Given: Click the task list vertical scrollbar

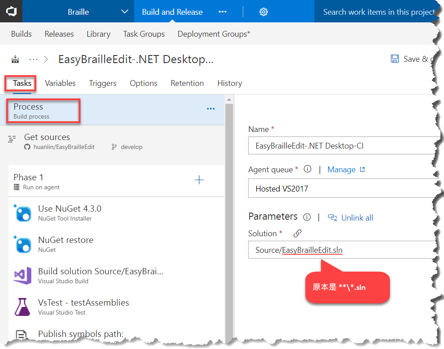Looking at the screenshot, I should [229, 221].
